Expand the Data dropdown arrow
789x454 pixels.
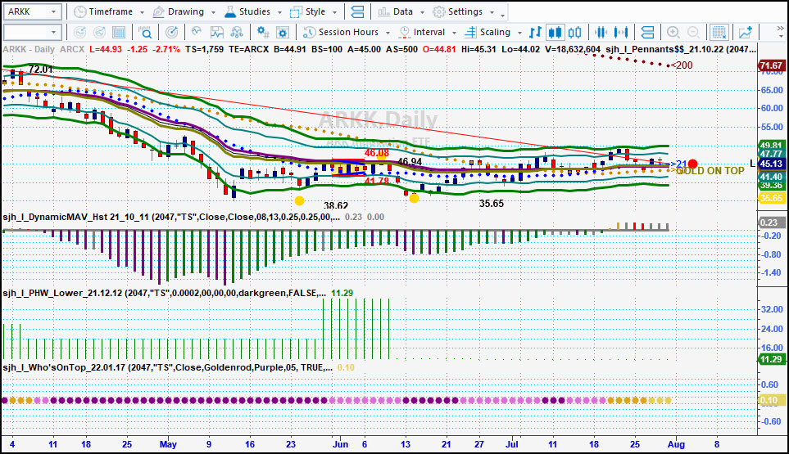[422, 12]
